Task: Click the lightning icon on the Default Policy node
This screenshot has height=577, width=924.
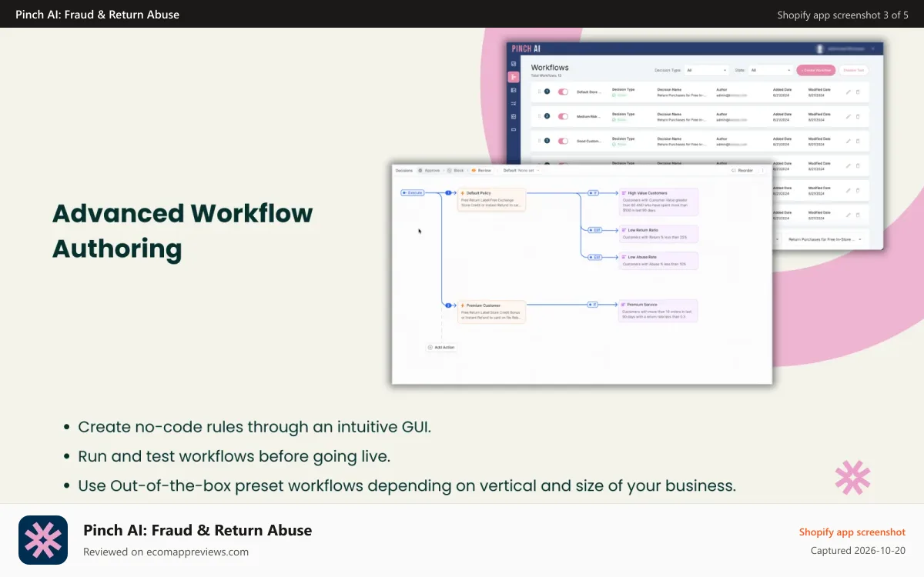Action: tap(462, 193)
